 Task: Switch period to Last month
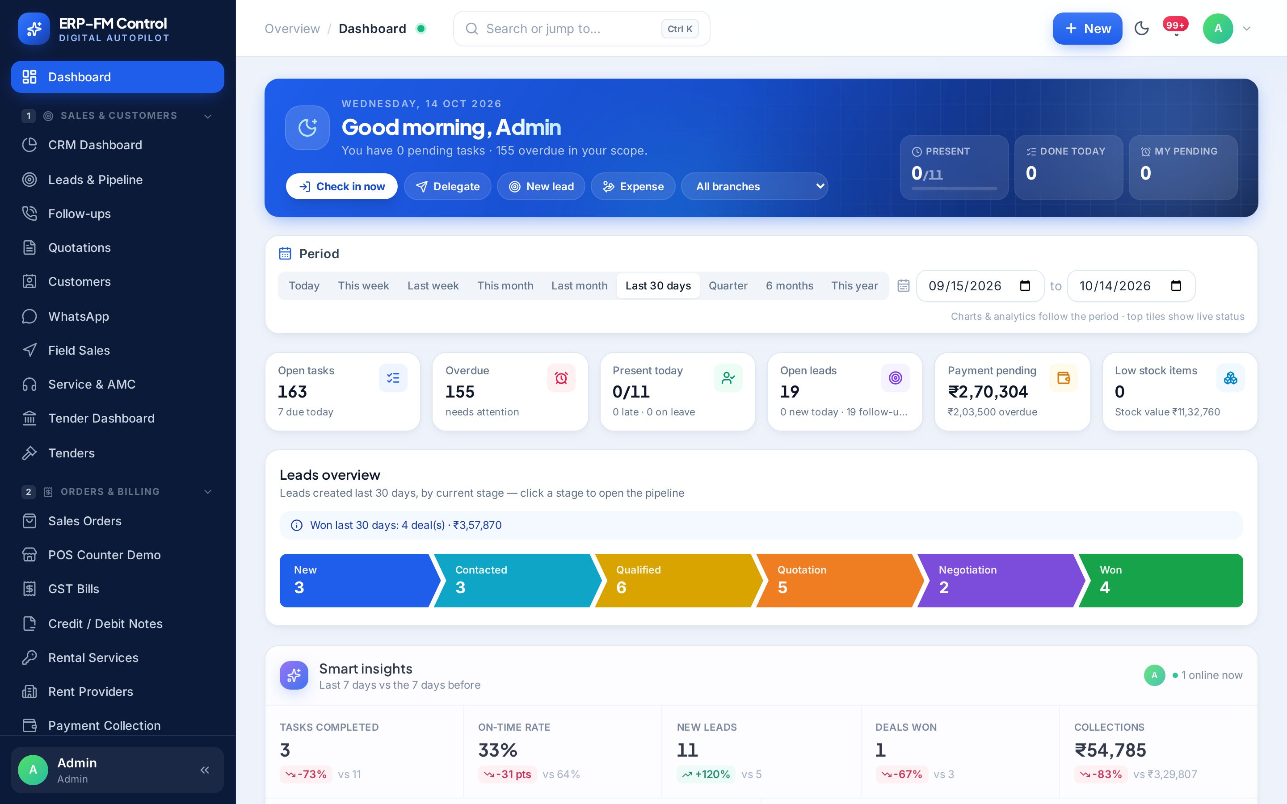[579, 285]
